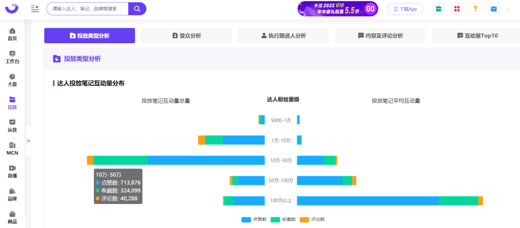This screenshot has height=228, width=520.
Task: Toggle 收藏数 series in chart legend
Action: pyautogui.click(x=283, y=219)
